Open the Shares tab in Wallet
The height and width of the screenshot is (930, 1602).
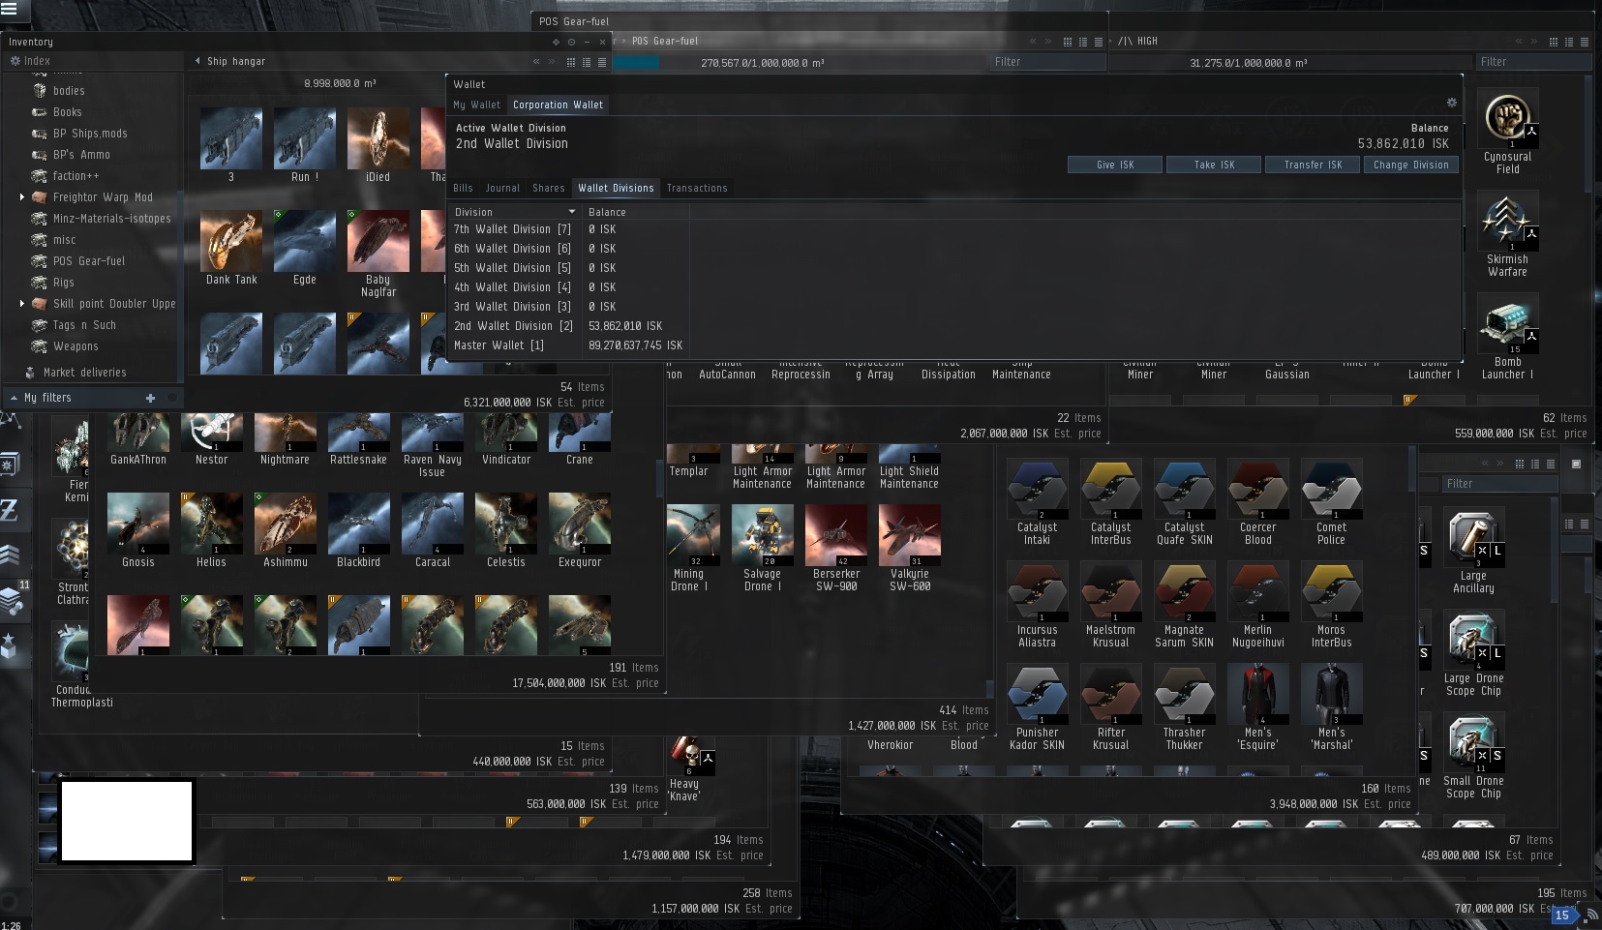coord(549,188)
